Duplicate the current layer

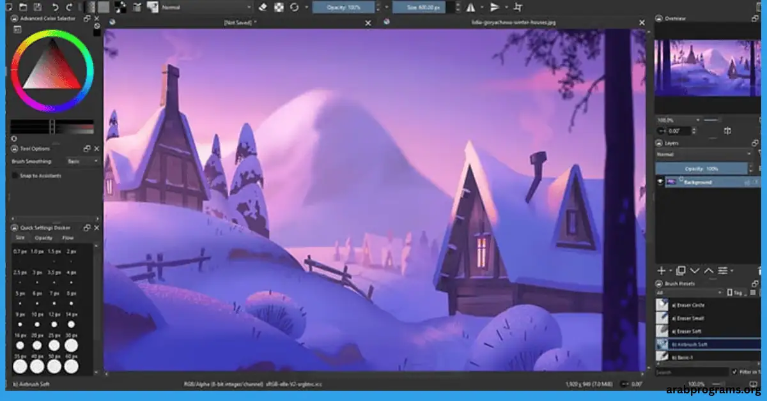point(681,271)
